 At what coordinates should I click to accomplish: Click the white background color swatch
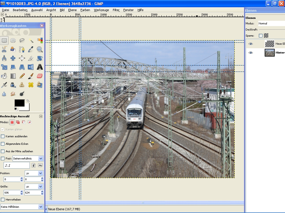(27, 108)
